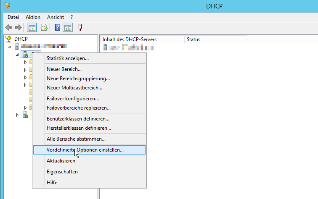The width and height of the screenshot is (318, 199).
Task: Click the add server toolbar icon
Action: point(80,28)
